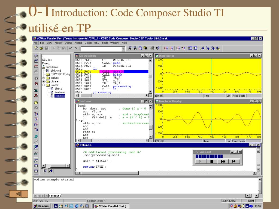
Task: Select volume.c in the project tree
Action: click(60, 96)
